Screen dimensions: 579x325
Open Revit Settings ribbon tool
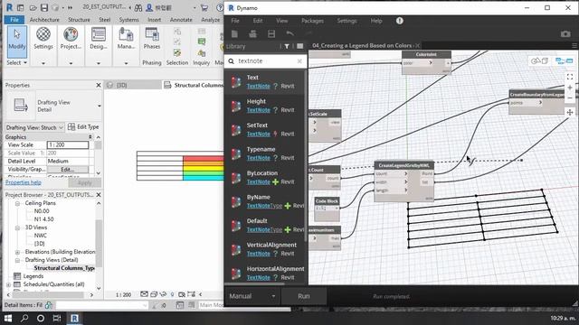coord(43,39)
